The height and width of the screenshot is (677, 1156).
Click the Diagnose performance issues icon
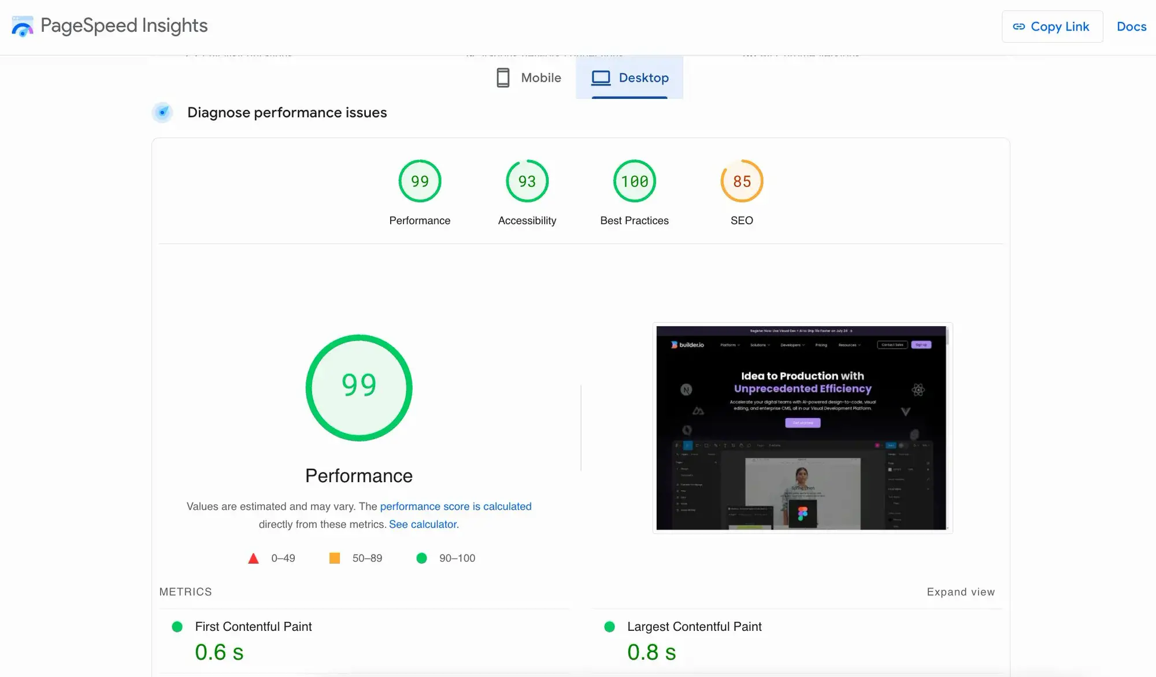click(162, 112)
